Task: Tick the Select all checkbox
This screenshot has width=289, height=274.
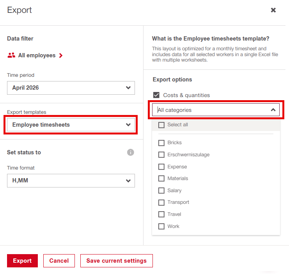Action: coord(161,125)
